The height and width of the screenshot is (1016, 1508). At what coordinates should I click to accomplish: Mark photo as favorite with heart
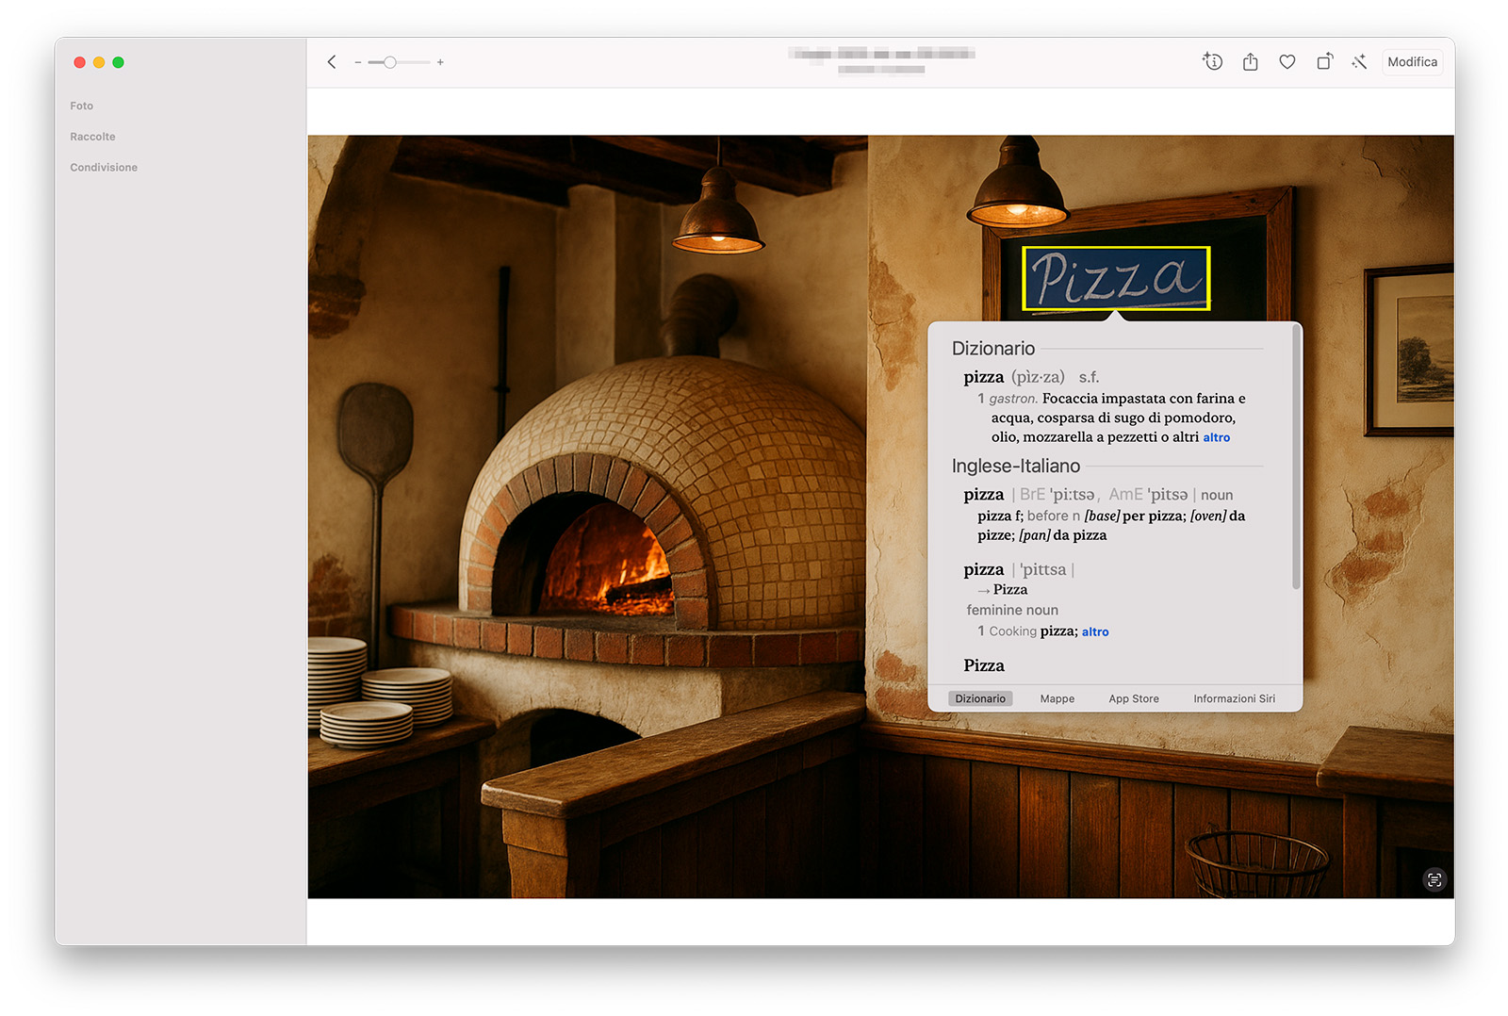pyautogui.click(x=1287, y=62)
